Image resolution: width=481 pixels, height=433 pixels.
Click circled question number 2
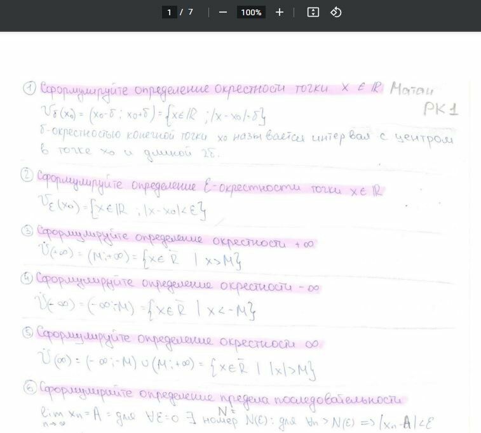tap(27, 175)
